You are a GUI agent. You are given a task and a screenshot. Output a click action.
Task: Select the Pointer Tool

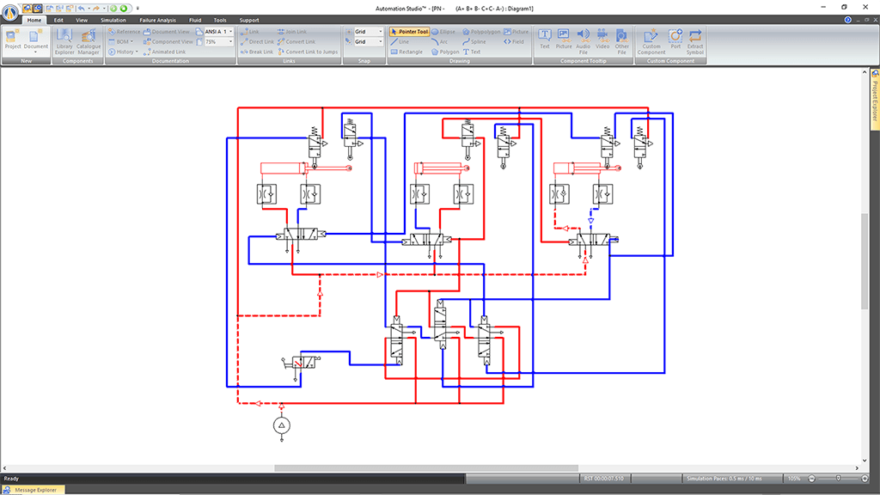point(409,32)
